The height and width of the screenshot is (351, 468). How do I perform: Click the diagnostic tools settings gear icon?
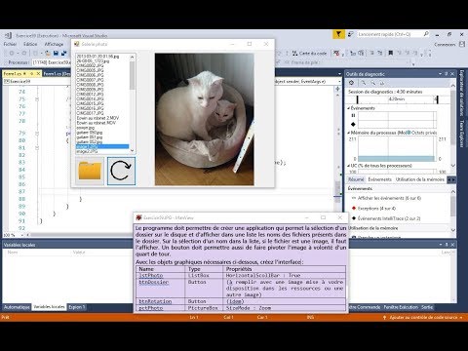(352, 83)
